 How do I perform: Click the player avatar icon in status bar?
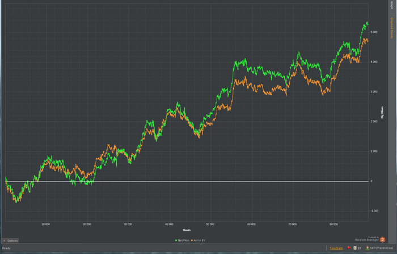pos(368,248)
